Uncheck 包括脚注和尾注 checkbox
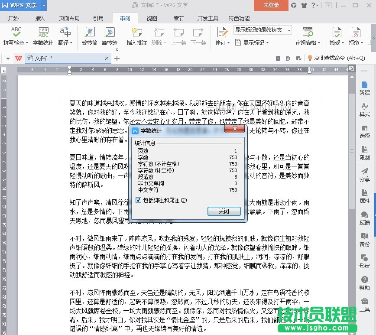 click(x=139, y=200)
